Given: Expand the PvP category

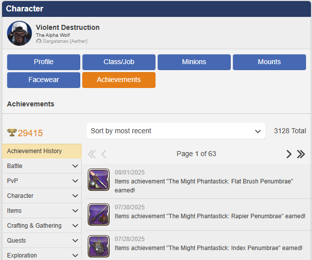Looking at the screenshot, I should (42, 181).
